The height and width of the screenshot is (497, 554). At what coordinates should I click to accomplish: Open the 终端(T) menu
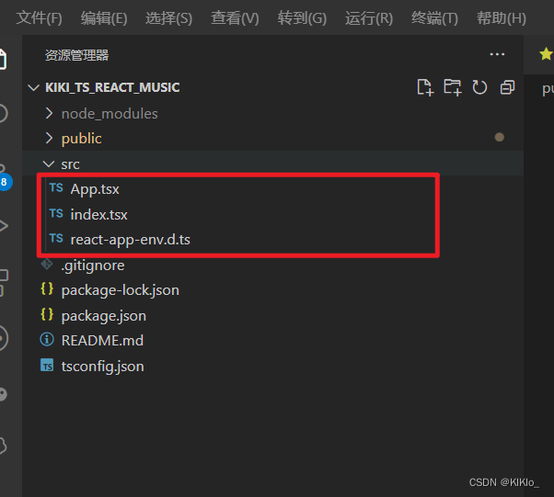434,17
